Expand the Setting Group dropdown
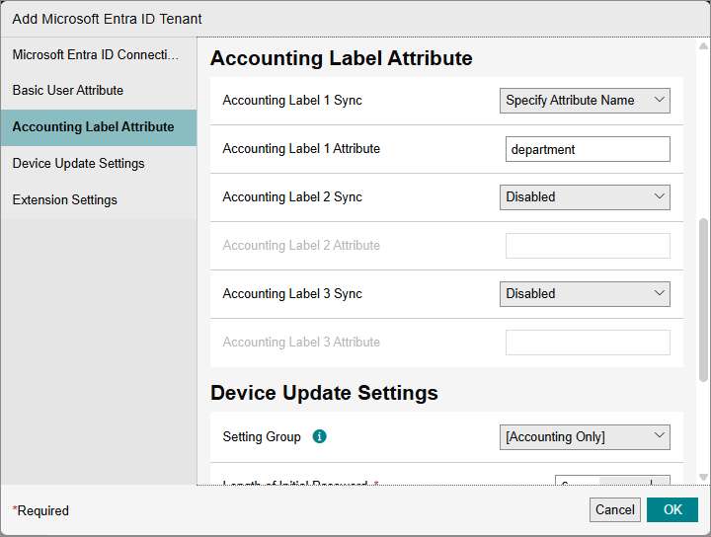Viewport: 711px width, 537px height. coord(585,437)
